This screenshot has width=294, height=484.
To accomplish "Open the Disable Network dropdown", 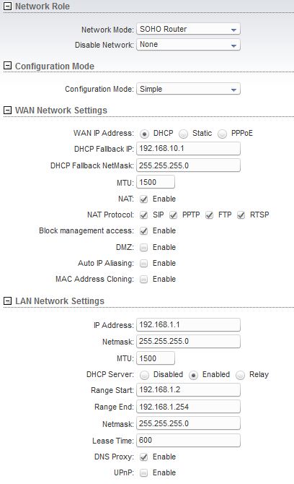I will 188,45.
